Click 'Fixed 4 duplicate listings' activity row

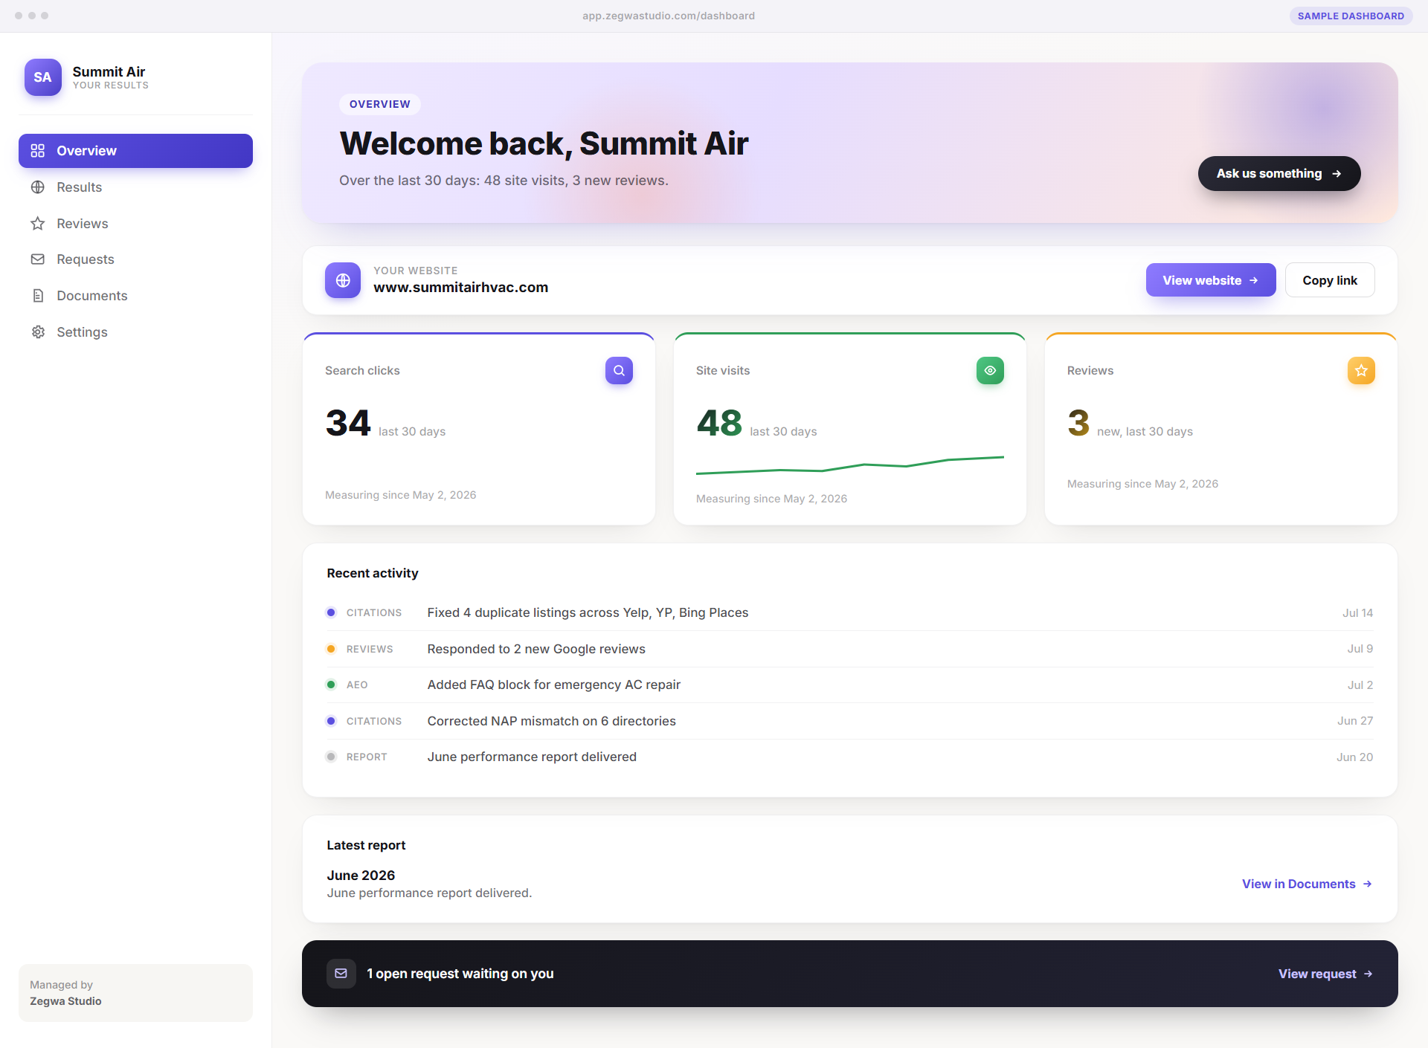(850, 612)
